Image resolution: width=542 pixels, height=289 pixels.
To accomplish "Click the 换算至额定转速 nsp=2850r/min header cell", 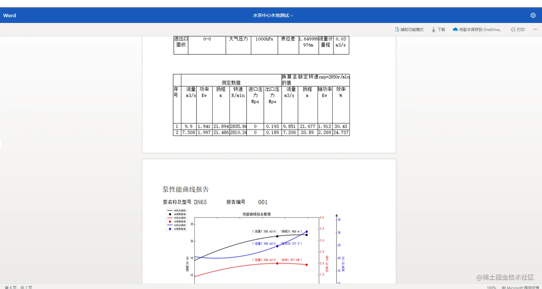I will pos(315,80).
